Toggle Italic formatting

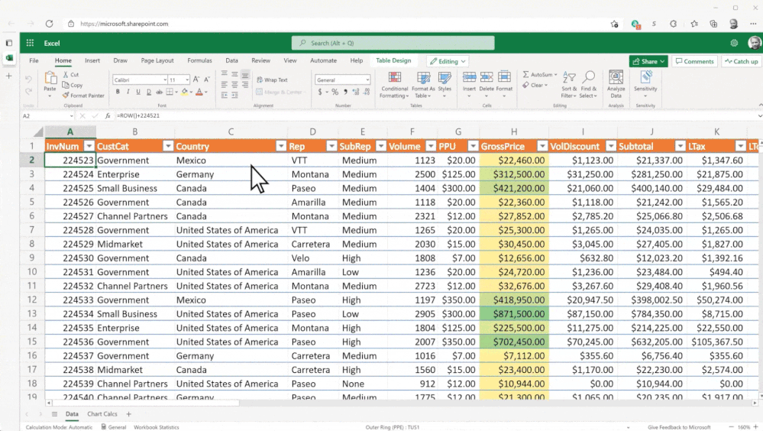click(x=128, y=92)
